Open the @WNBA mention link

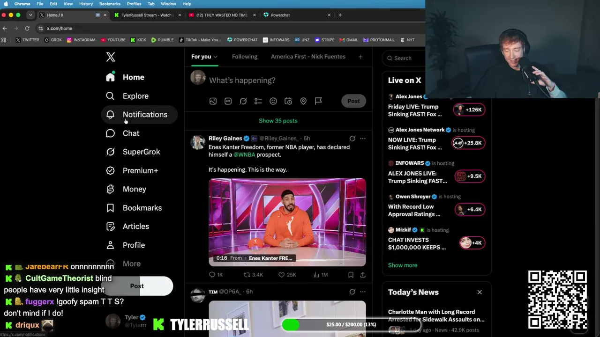[x=244, y=155]
